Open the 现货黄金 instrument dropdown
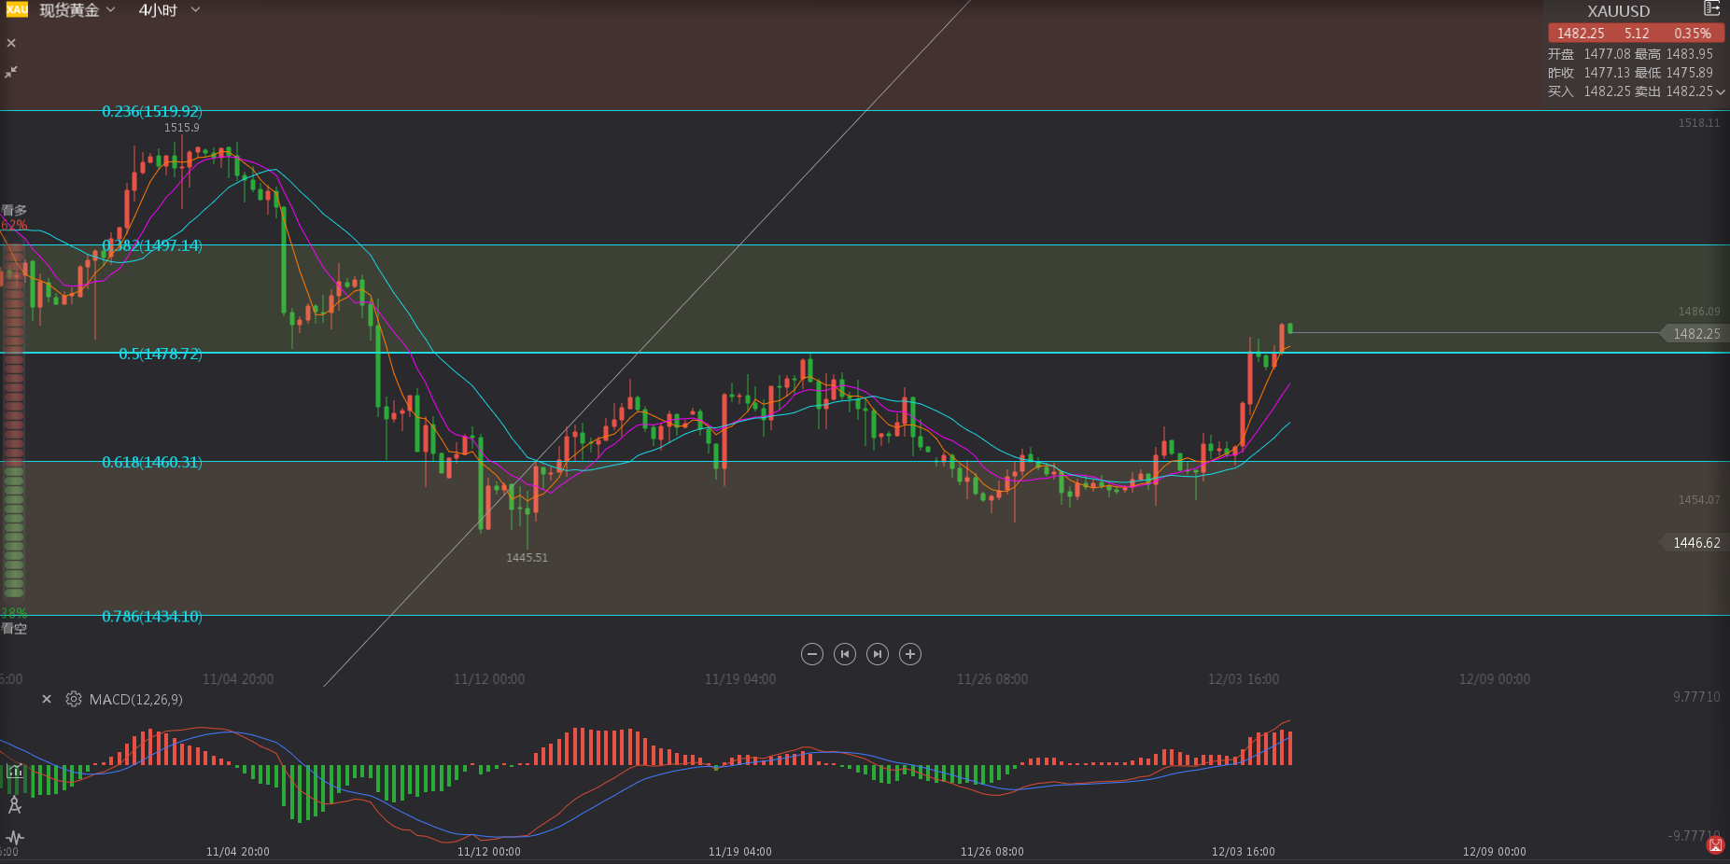This screenshot has width=1730, height=864. coord(77,10)
